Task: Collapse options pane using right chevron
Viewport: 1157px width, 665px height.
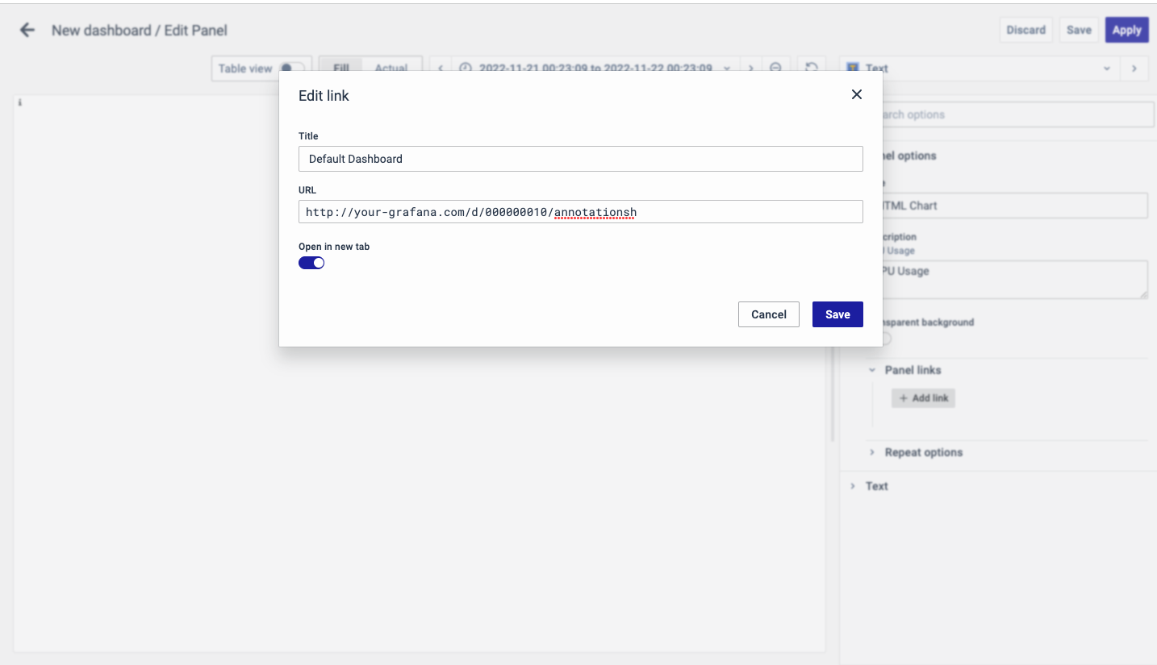Action: [x=1134, y=69]
